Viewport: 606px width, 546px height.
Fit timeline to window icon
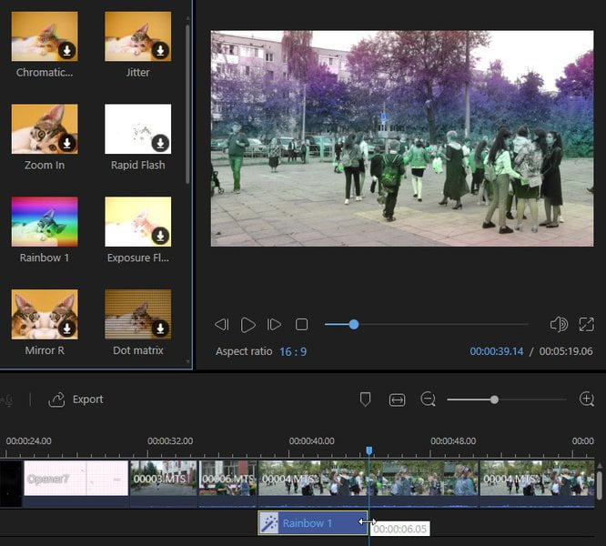coord(397,399)
